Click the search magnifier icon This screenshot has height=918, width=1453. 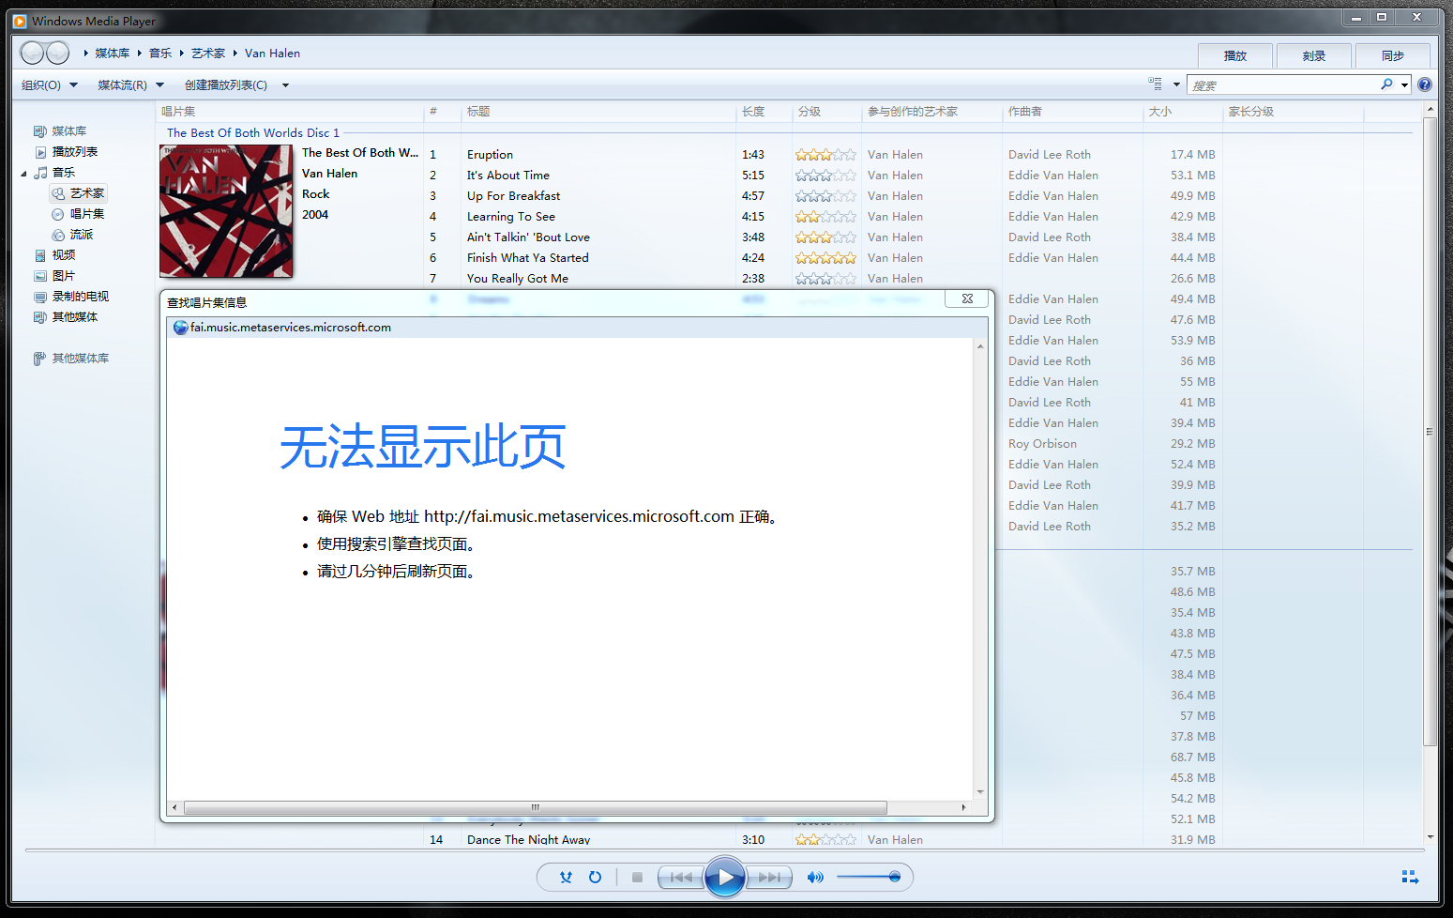(1386, 84)
